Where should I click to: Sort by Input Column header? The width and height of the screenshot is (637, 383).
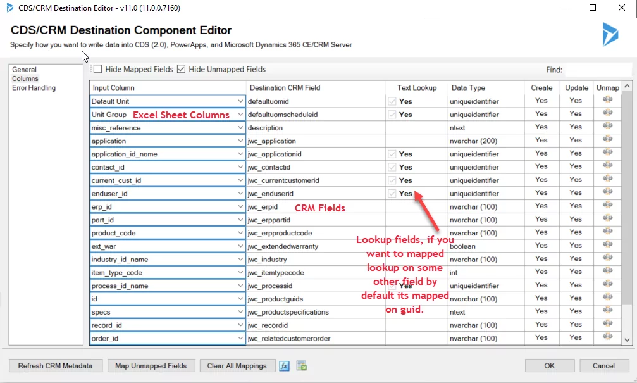168,88
